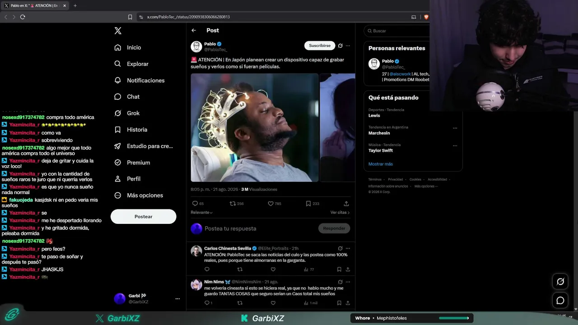Screen dimensions: 578x325
Task: Open more options for the Marchesin trend
Action: [x=455, y=128]
